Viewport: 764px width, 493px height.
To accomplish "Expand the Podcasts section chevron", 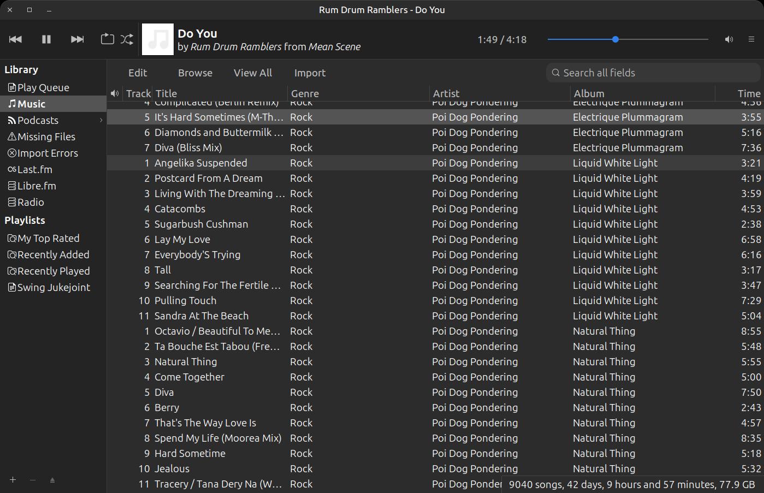I will [100, 120].
